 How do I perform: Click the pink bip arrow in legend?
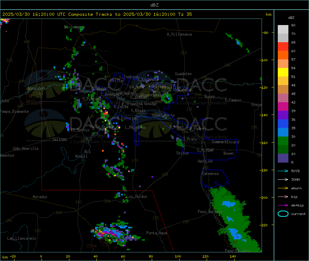click(x=283, y=197)
